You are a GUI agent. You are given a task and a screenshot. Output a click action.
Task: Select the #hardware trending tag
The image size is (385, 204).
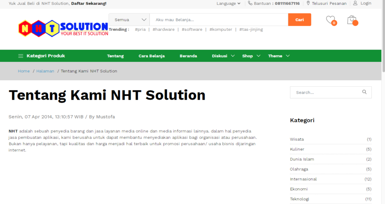pos(164,29)
